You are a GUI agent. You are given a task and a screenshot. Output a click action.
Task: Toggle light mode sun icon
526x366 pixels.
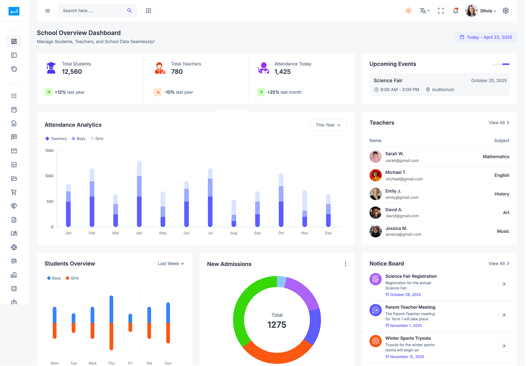tap(409, 11)
